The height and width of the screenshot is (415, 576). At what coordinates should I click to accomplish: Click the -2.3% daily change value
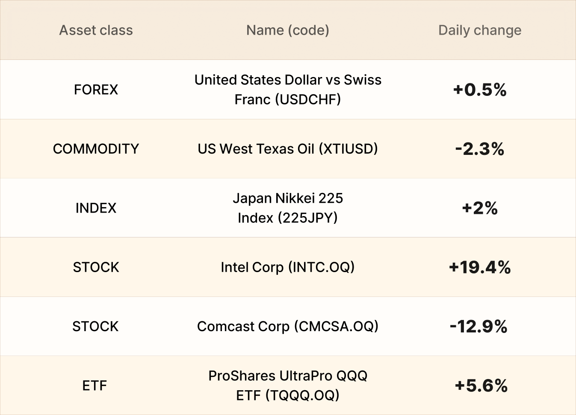pos(480,149)
